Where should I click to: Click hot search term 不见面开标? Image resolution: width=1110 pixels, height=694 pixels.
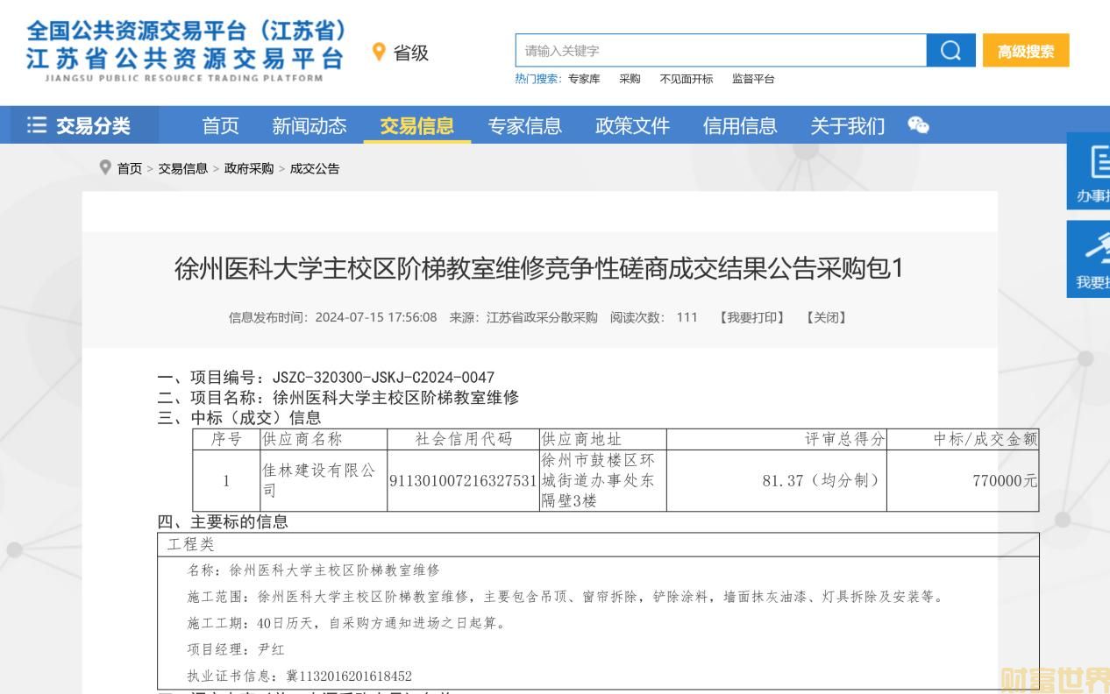pos(687,79)
